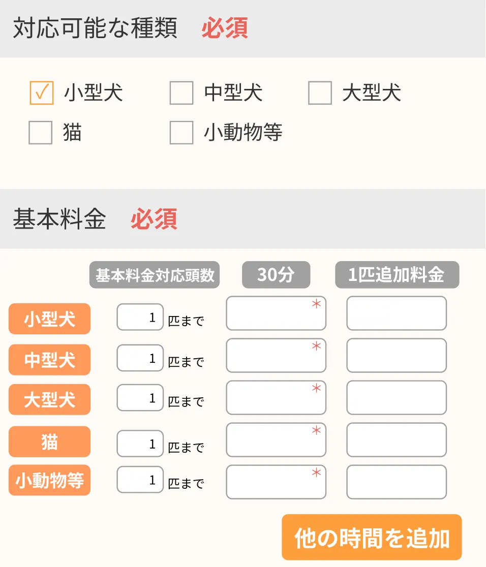Uncheck the 小型犬 checkbox
This screenshot has width=486, height=567.
(42, 93)
